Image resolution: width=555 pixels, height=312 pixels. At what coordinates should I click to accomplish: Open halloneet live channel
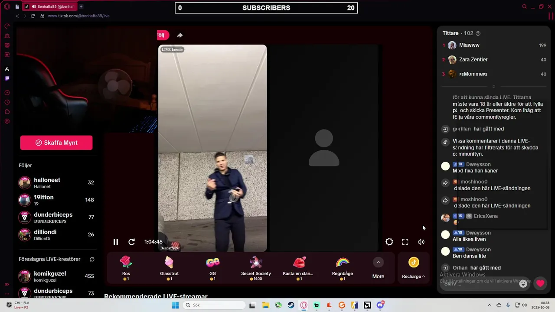[x=56, y=182]
